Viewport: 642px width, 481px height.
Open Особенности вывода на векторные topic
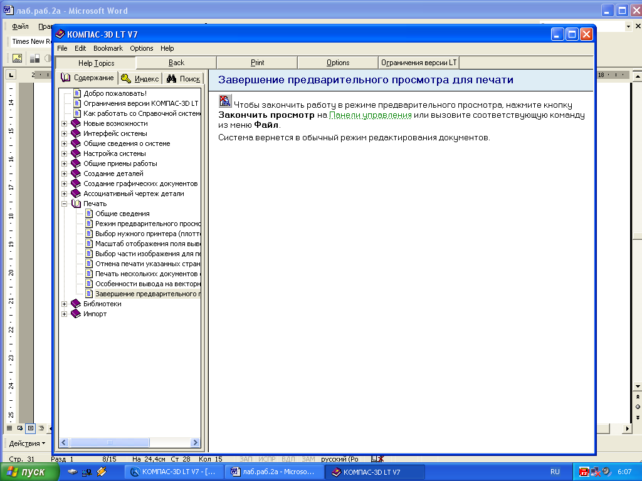pyautogui.click(x=147, y=284)
